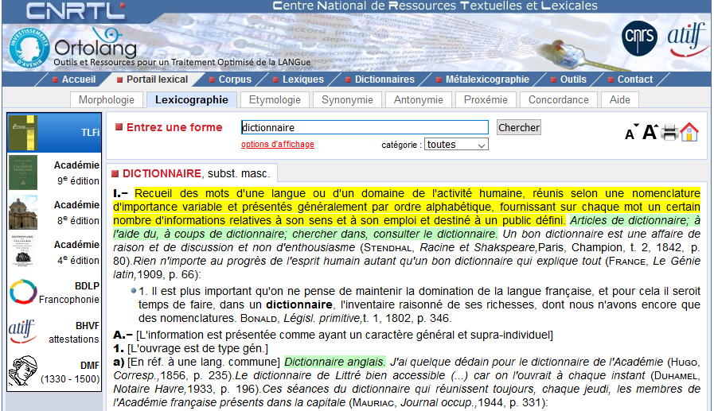The height and width of the screenshot is (411, 714).
Task: Expand the catégorie dropdown
Action: (456, 145)
